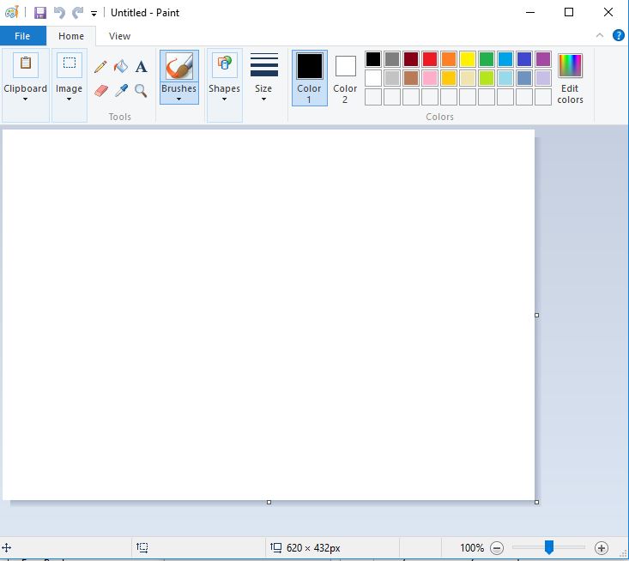Pick the turquoise blue color swatch
The image size is (629, 561).
coord(505,59)
